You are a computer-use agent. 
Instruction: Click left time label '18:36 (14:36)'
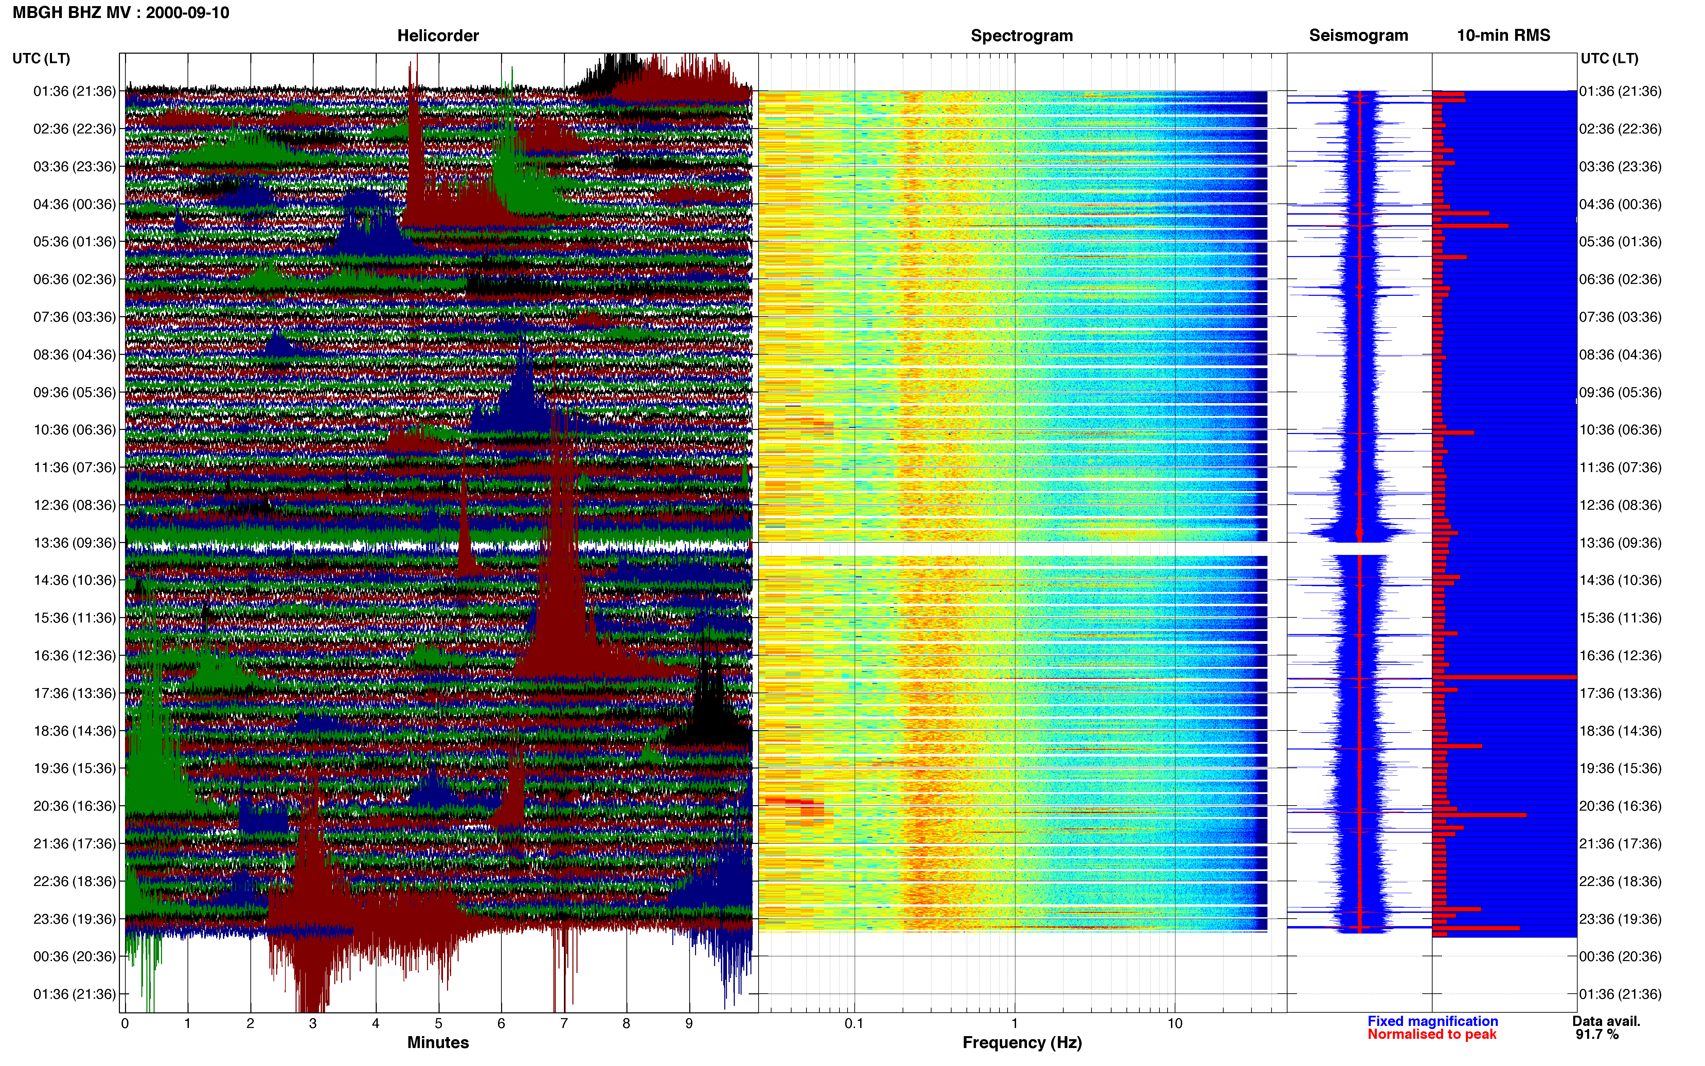[x=75, y=730]
